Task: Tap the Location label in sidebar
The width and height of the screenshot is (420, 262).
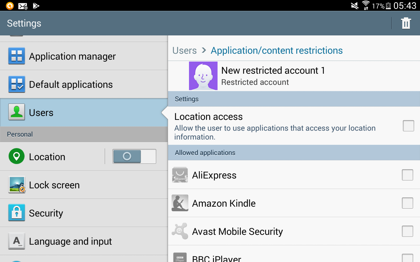Action: (x=47, y=157)
